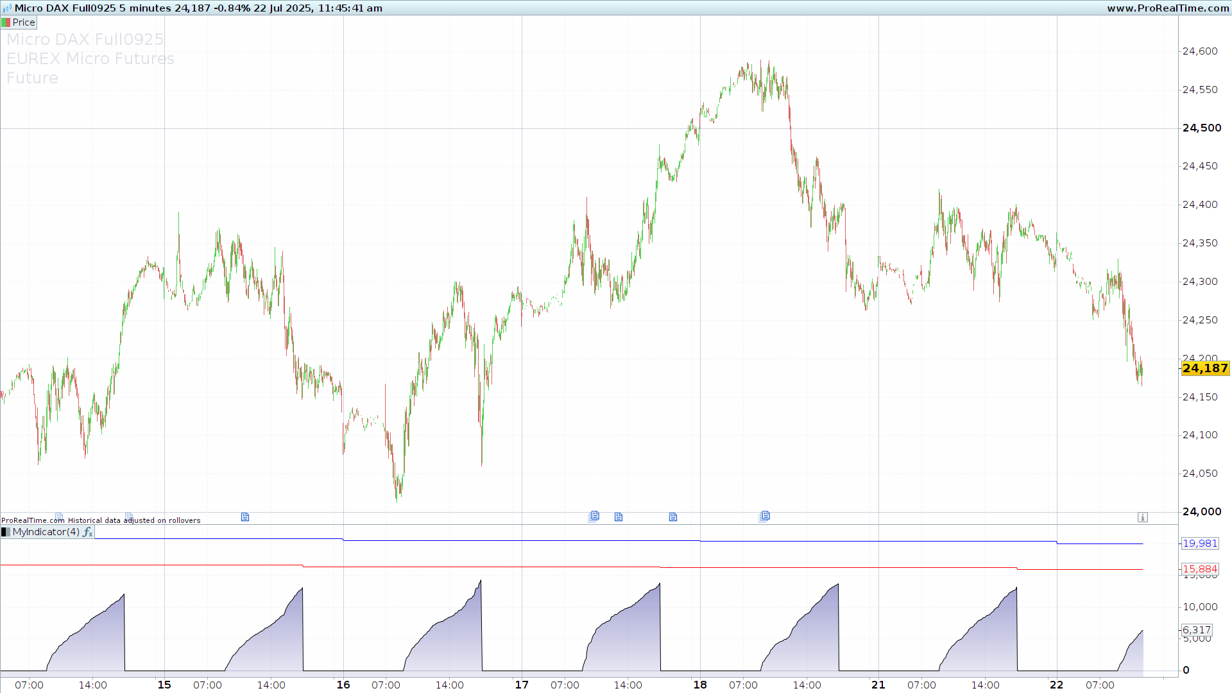Click the news icon left of day 18
This screenshot has height=693, width=1232.
[x=673, y=517]
